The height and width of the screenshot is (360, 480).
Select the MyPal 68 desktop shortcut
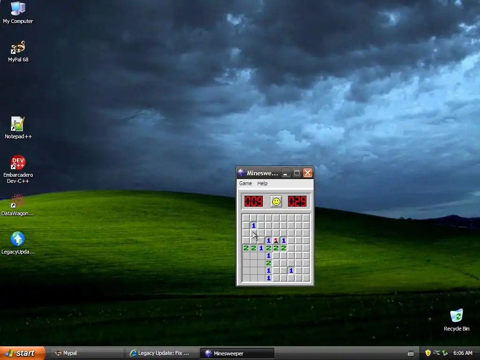pyautogui.click(x=18, y=52)
